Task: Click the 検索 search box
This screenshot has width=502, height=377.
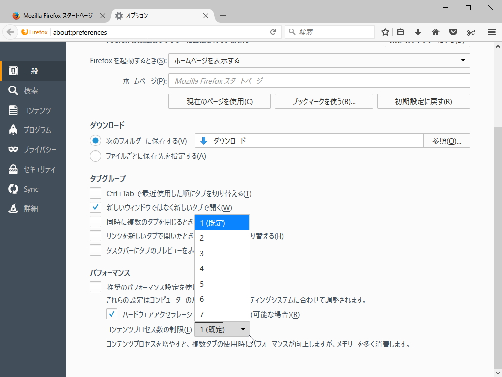Action: (x=330, y=32)
